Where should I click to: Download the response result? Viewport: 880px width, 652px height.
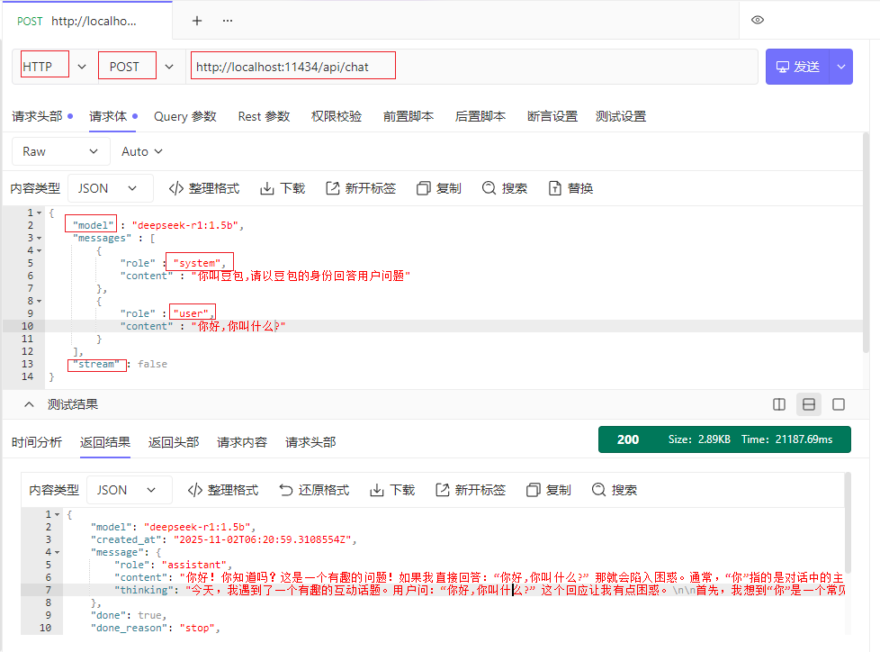click(x=391, y=489)
